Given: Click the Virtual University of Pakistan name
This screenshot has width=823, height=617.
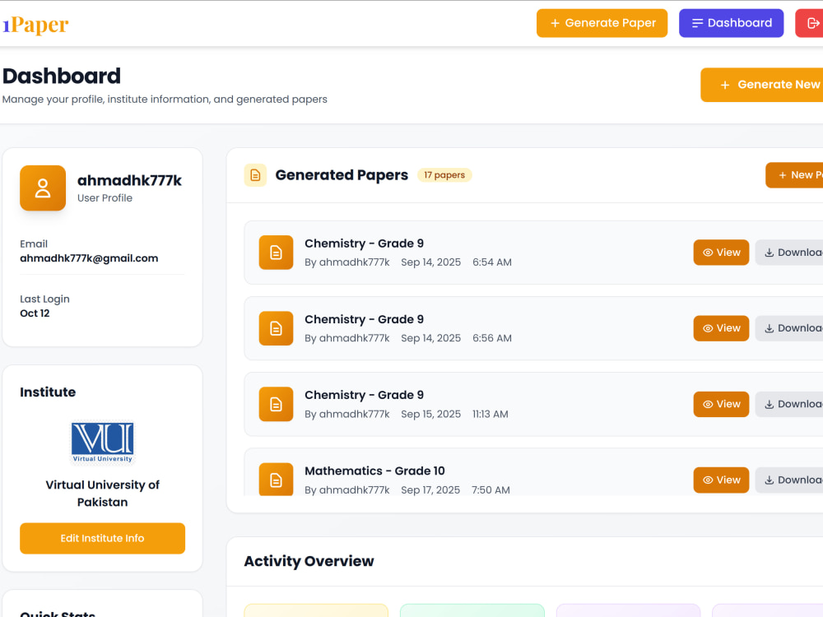Looking at the screenshot, I should click(x=102, y=493).
